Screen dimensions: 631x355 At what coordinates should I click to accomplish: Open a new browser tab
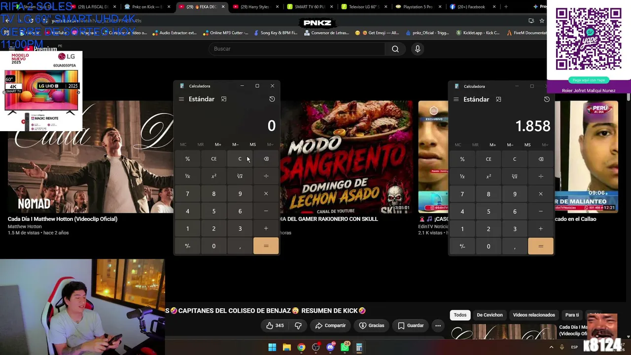(x=506, y=7)
